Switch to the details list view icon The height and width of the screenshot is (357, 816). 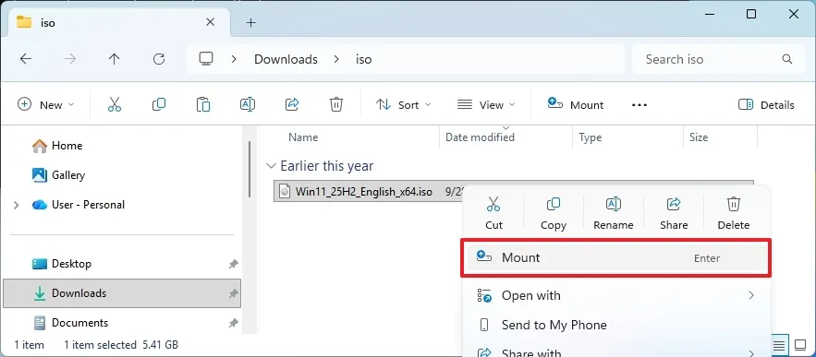point(778,344)
